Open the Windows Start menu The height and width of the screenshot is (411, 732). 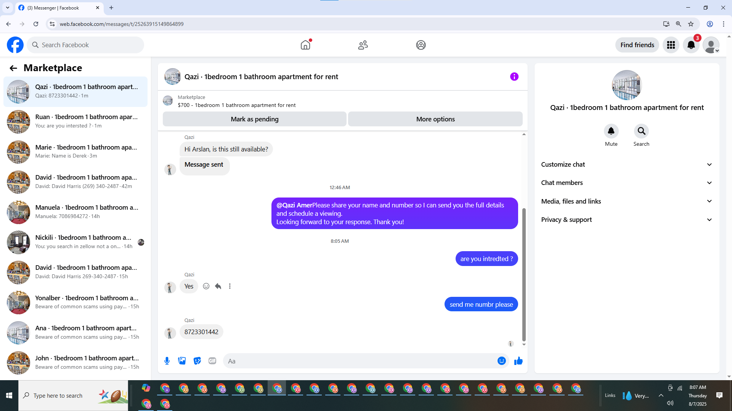point(9,396)
